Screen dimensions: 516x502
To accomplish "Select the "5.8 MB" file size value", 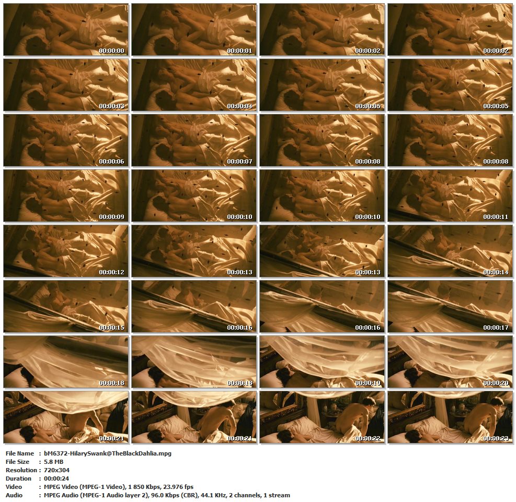I will tap(54, 462).
